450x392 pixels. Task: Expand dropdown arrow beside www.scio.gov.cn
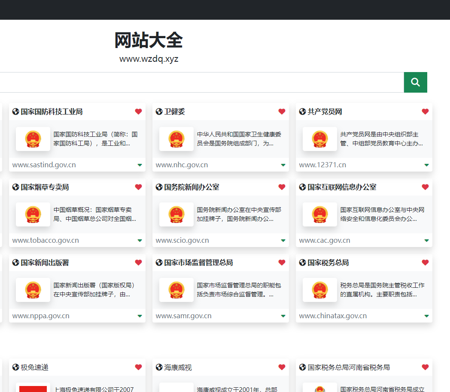point(283,241)
